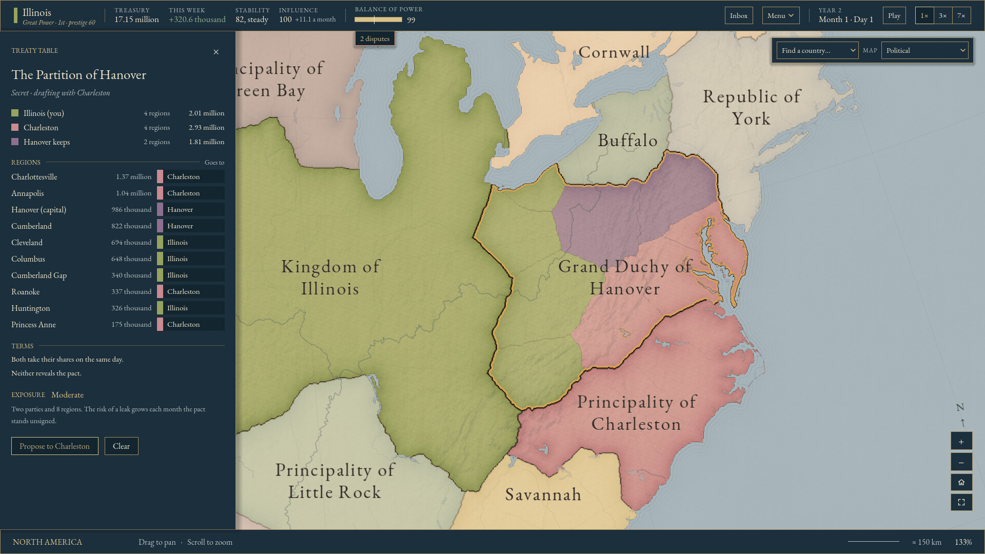The image size is (985, 554).
Task: Change Roanoke recipient selector
Action: pos(191,291)
